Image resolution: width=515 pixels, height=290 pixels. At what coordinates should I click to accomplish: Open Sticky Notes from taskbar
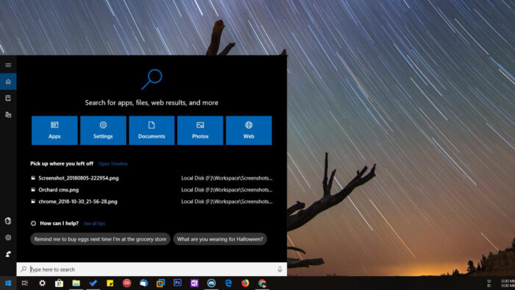point(110,283)
